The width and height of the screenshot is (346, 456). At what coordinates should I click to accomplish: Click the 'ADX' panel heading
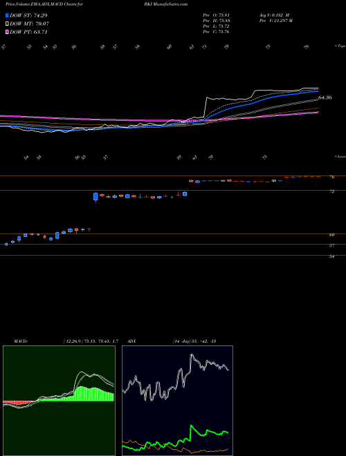pyautogui.click(x=132, y=341)
